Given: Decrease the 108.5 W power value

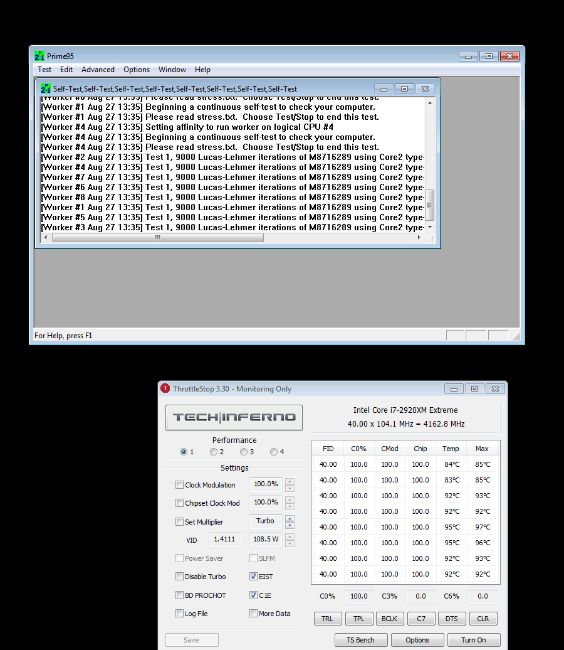Looking at the screenshot, I should pos(290,544).
